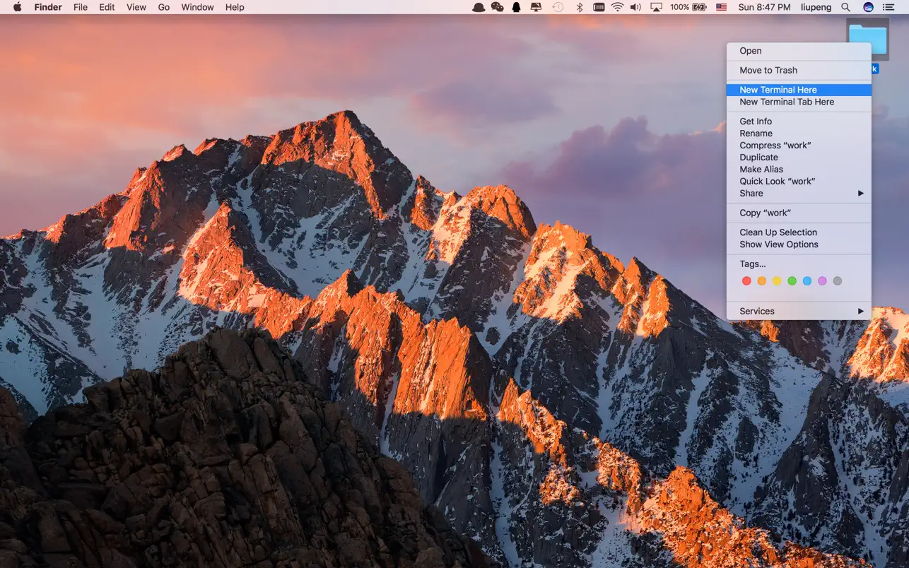Open the QQ menu bar icon
Screen dimensions: 909x568
tap(515, 7)
